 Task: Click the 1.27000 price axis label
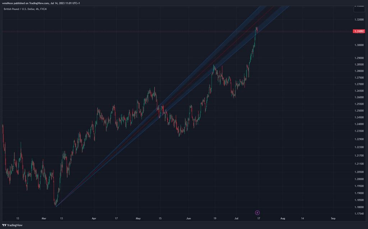click(359, 84)
